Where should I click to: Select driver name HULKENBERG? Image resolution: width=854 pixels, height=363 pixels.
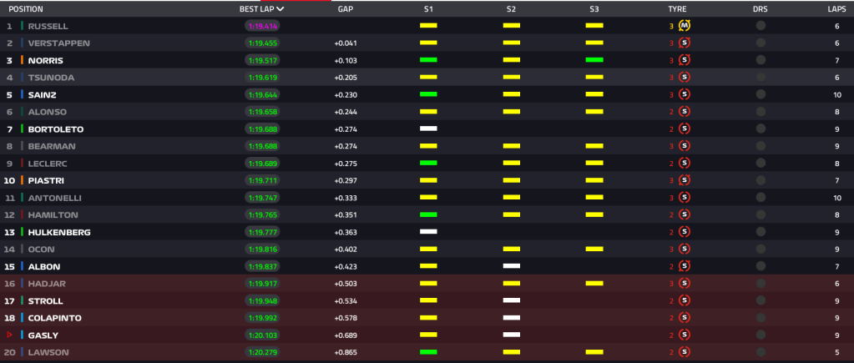pyautogui.click(x=59, y=232)
